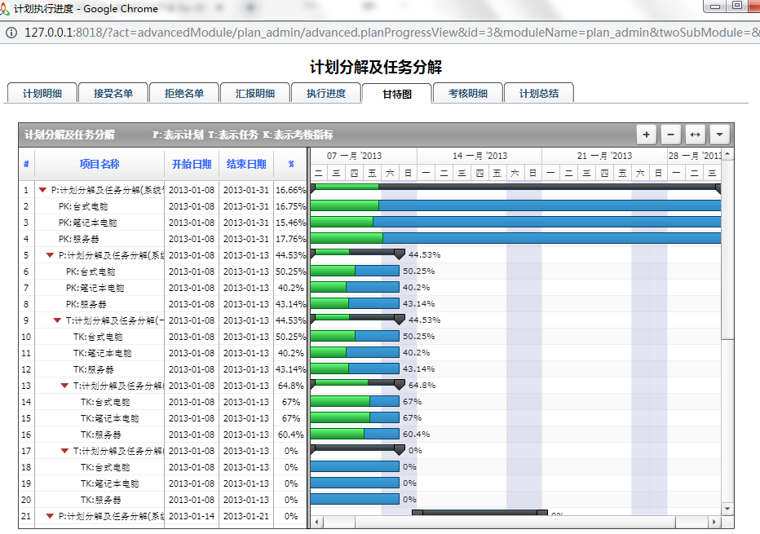Collapse the row 17 task group triangle
The image size is (760, 534).
pyautogui.click(x=62, y=450)
